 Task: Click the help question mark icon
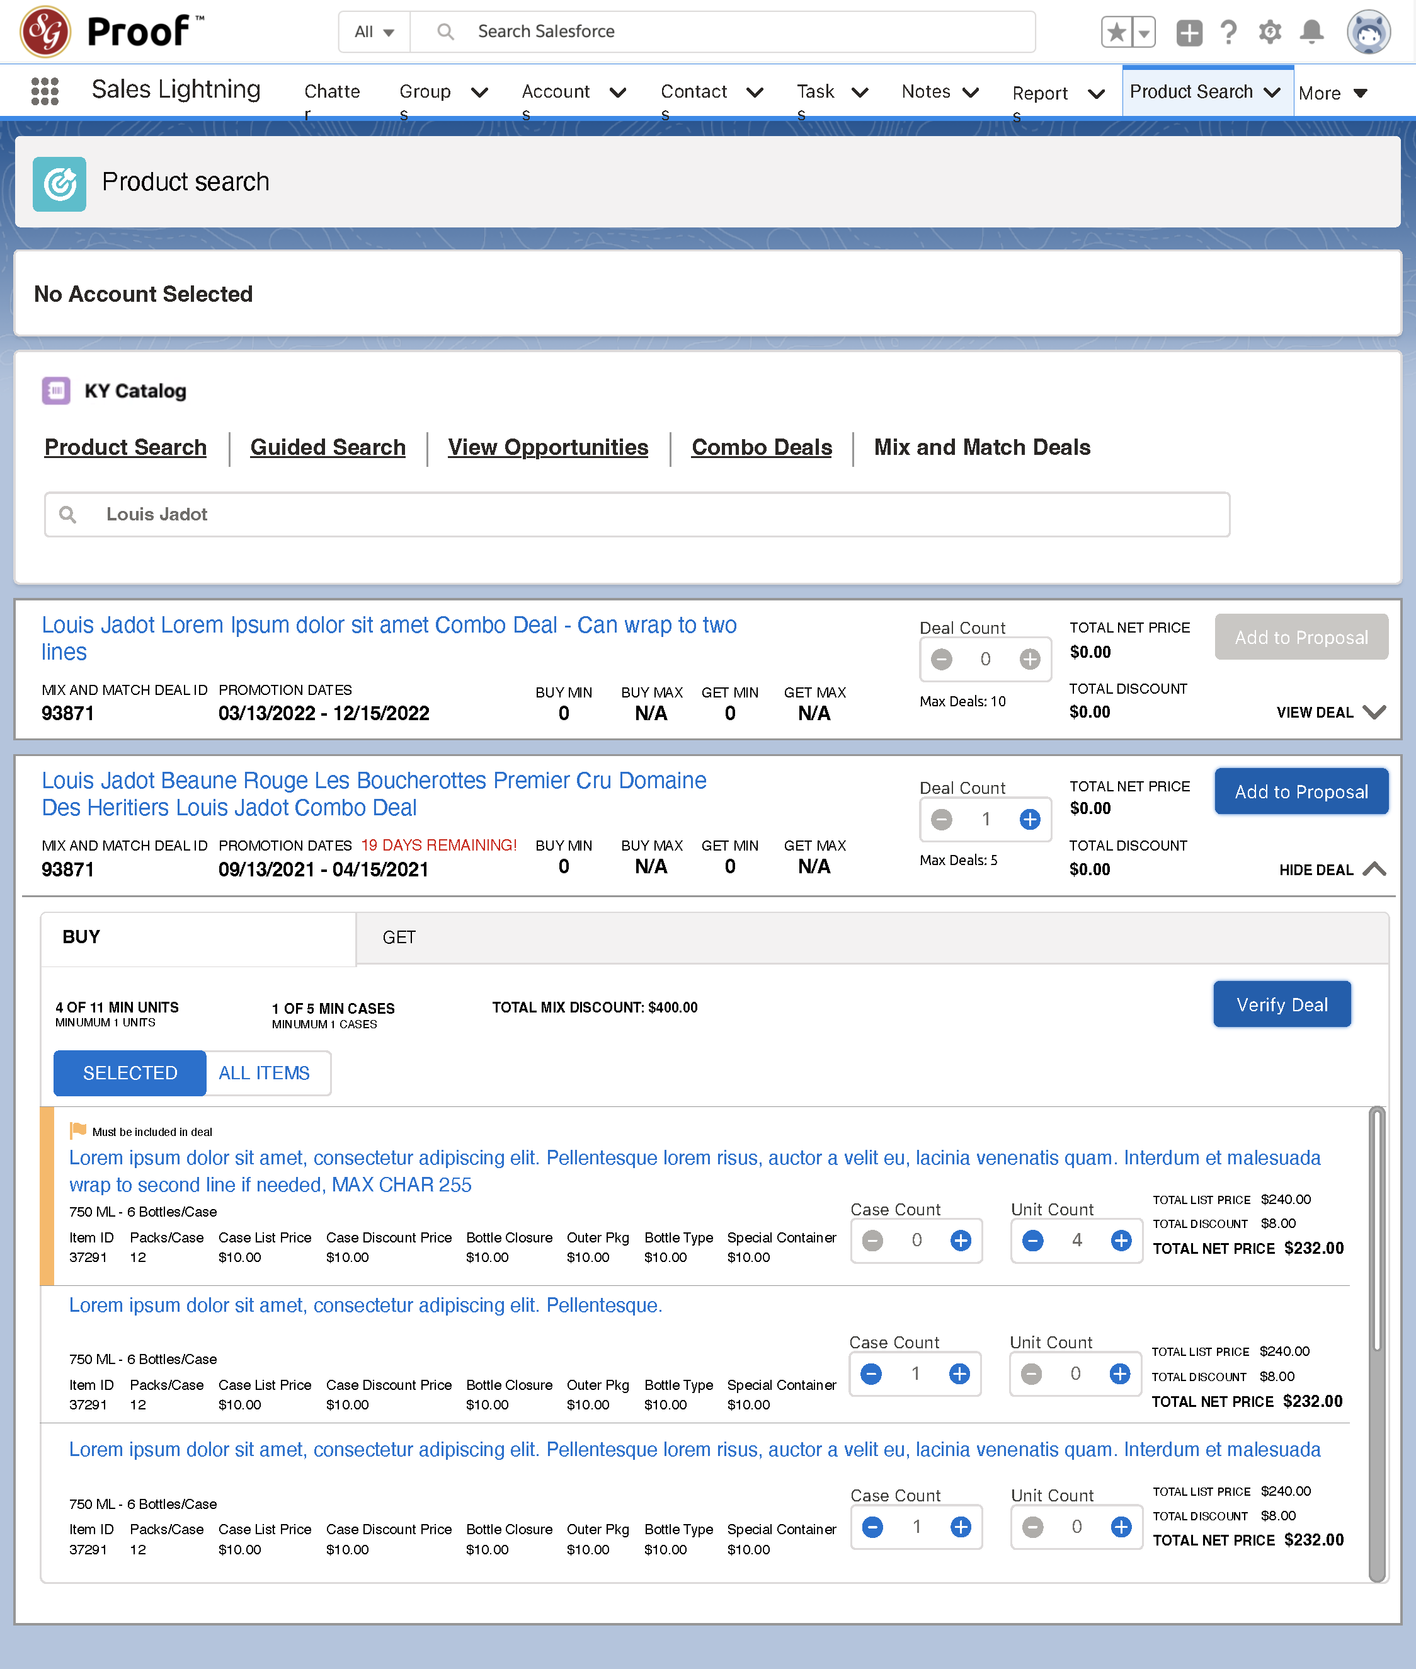click(1228, 32)
